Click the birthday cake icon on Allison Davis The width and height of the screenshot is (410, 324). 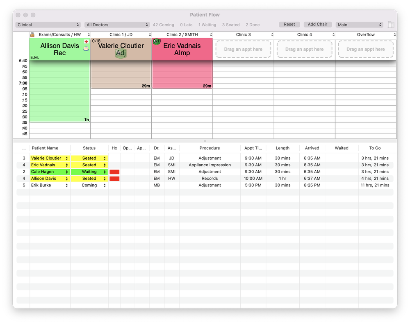tap(86, 48)
